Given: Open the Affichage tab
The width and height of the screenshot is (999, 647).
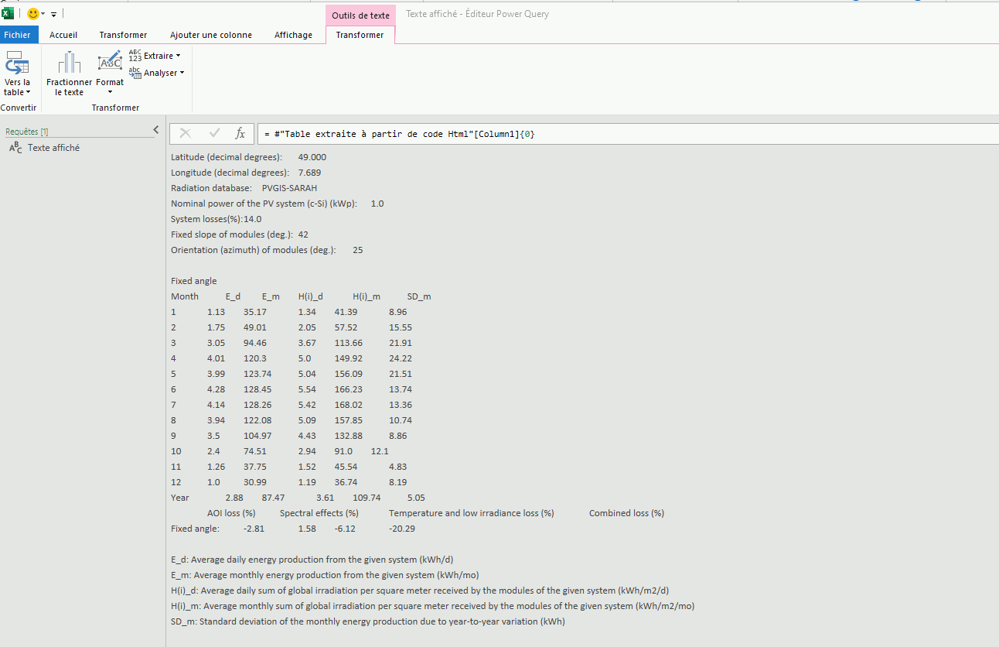Looking at the screenshot, I should pyautogui.click(x=293, y=35).
